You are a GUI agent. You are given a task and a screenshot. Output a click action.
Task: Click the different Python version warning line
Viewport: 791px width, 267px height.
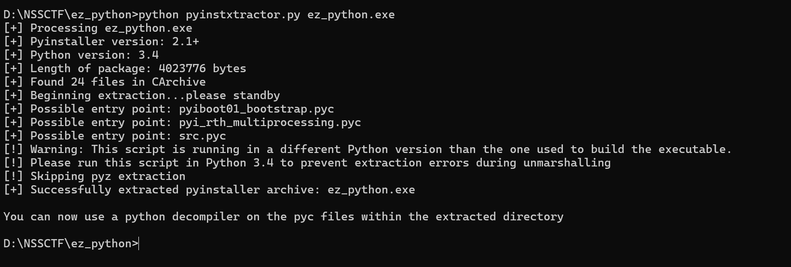[368, 150]
